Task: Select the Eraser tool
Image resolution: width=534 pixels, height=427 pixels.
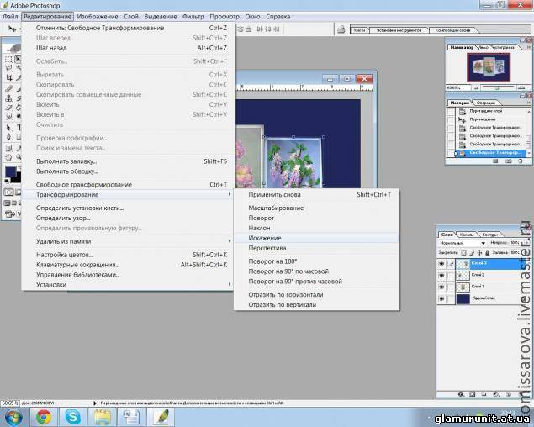Action: pyautogui.click(x=8, y=108)
